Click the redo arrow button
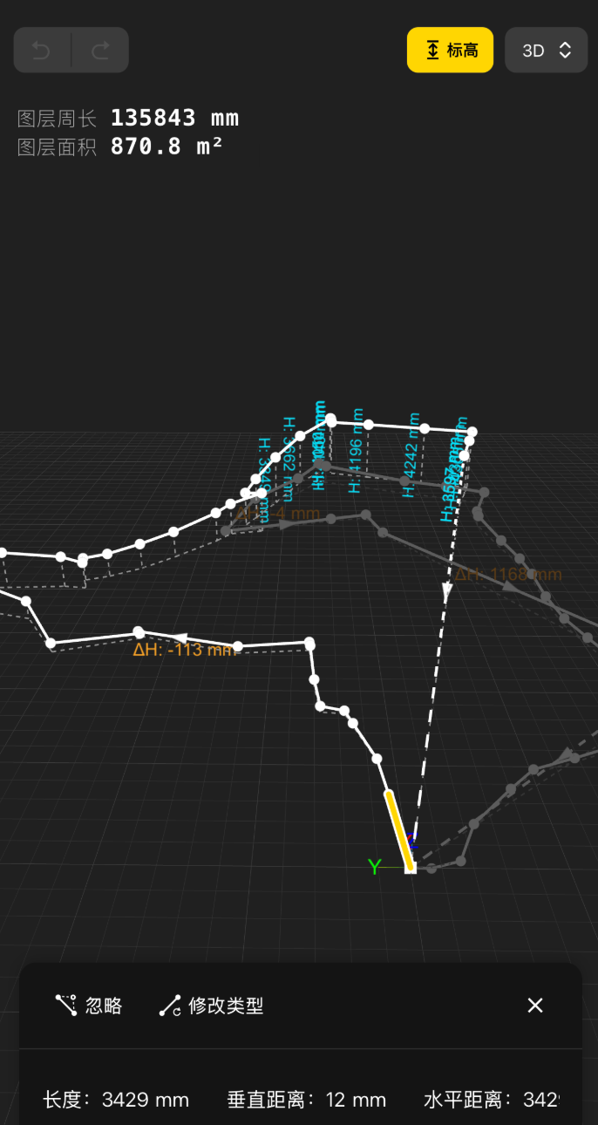 click(x=100, y=50)
